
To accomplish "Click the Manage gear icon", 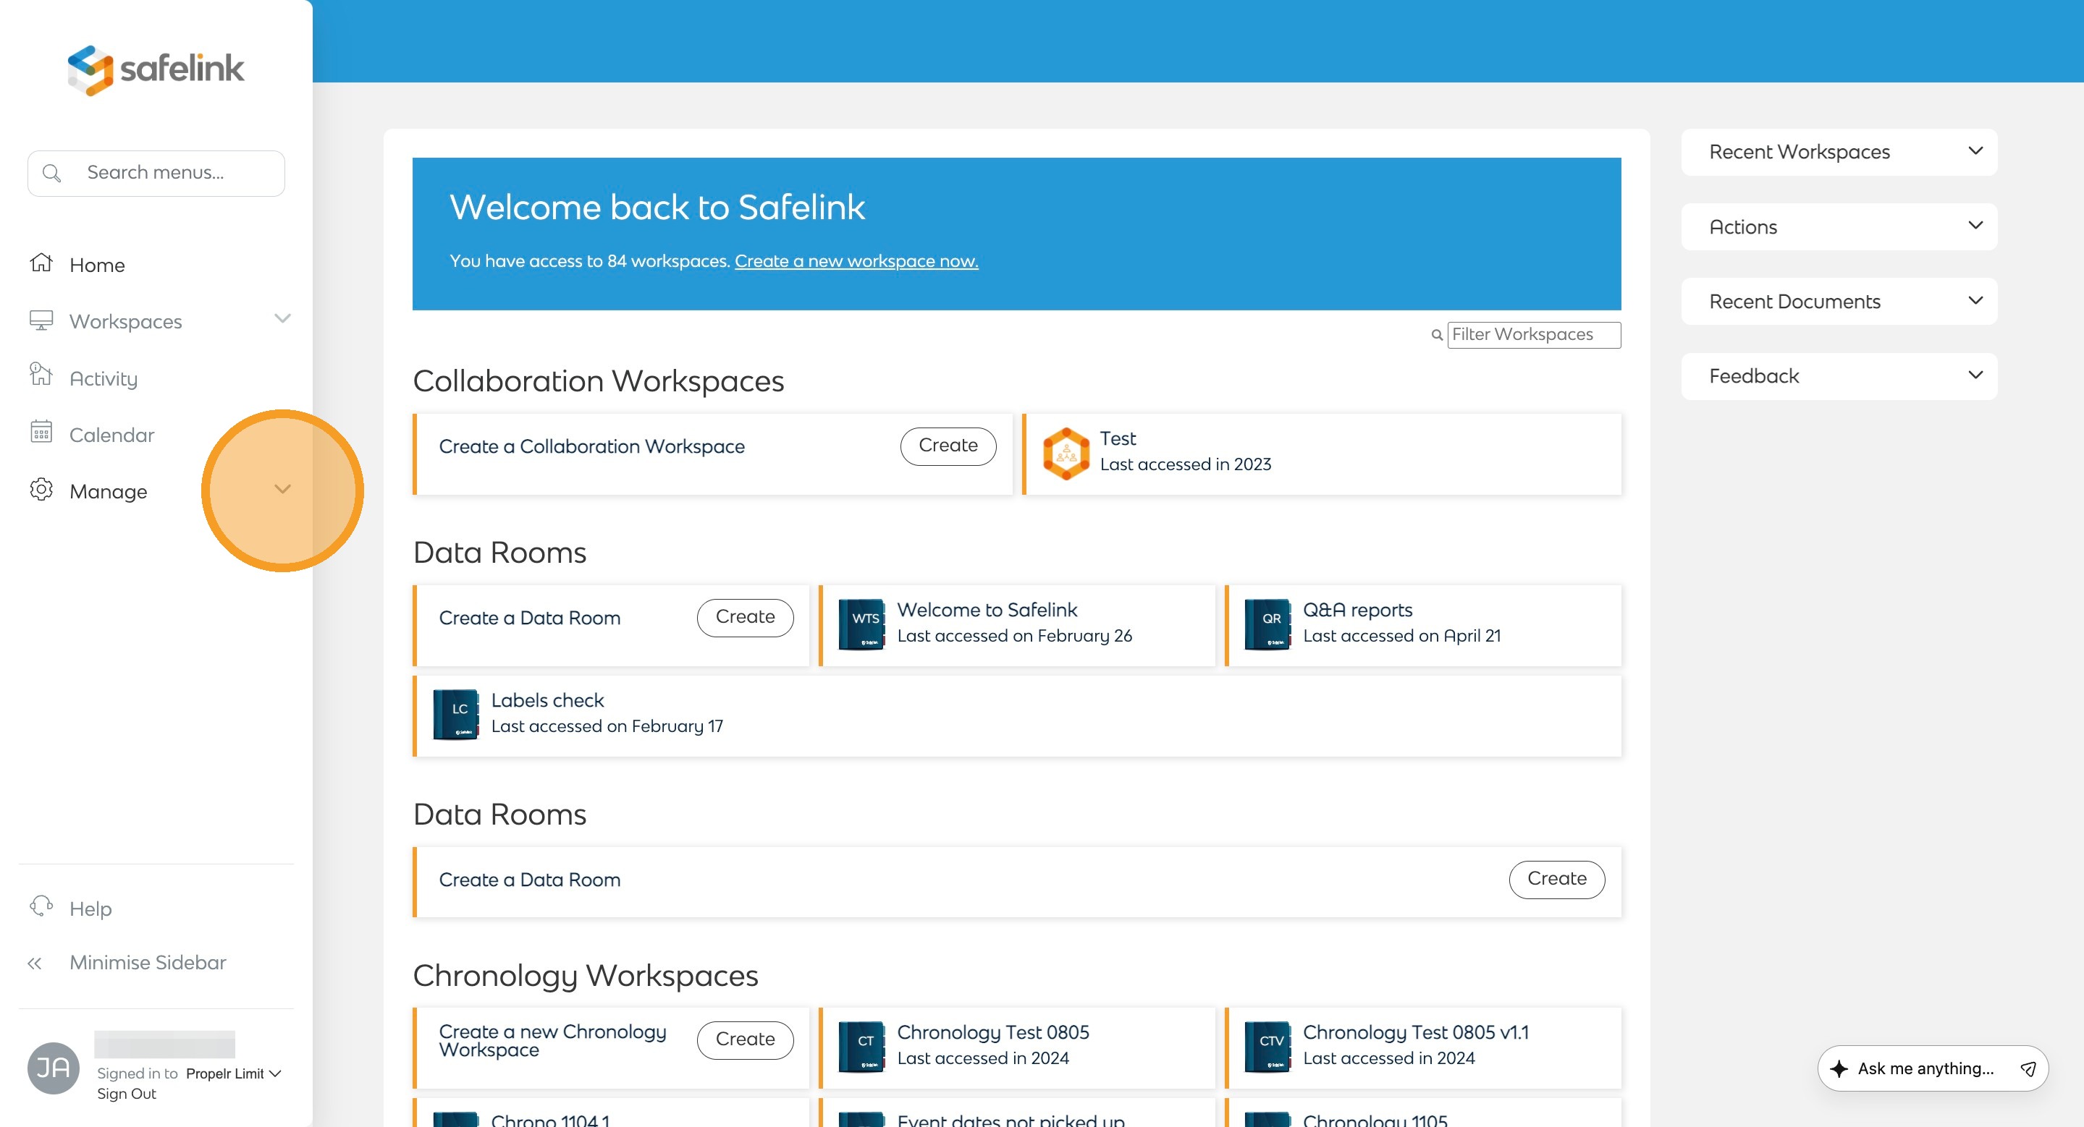I will pos(41,490).
